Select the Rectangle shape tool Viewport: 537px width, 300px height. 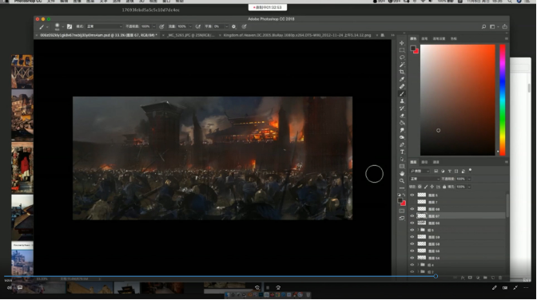[x=402, y=166]
